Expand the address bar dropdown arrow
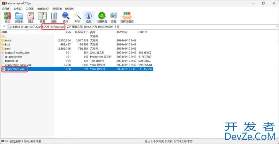This screenshot has height=144, width=279. click(277, 27)
